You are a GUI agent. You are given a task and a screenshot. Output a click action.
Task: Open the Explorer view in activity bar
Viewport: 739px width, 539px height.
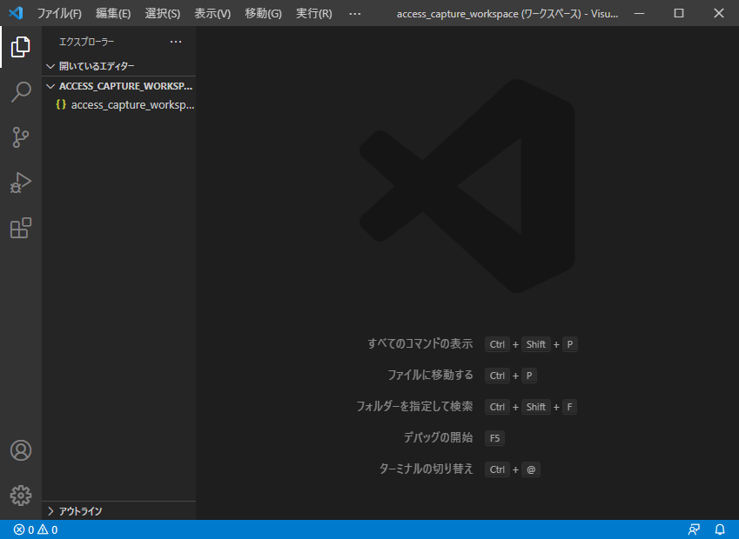pyautogui.click(x=21, y=47)
